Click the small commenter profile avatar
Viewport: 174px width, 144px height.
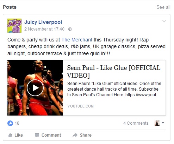(157, 123)
